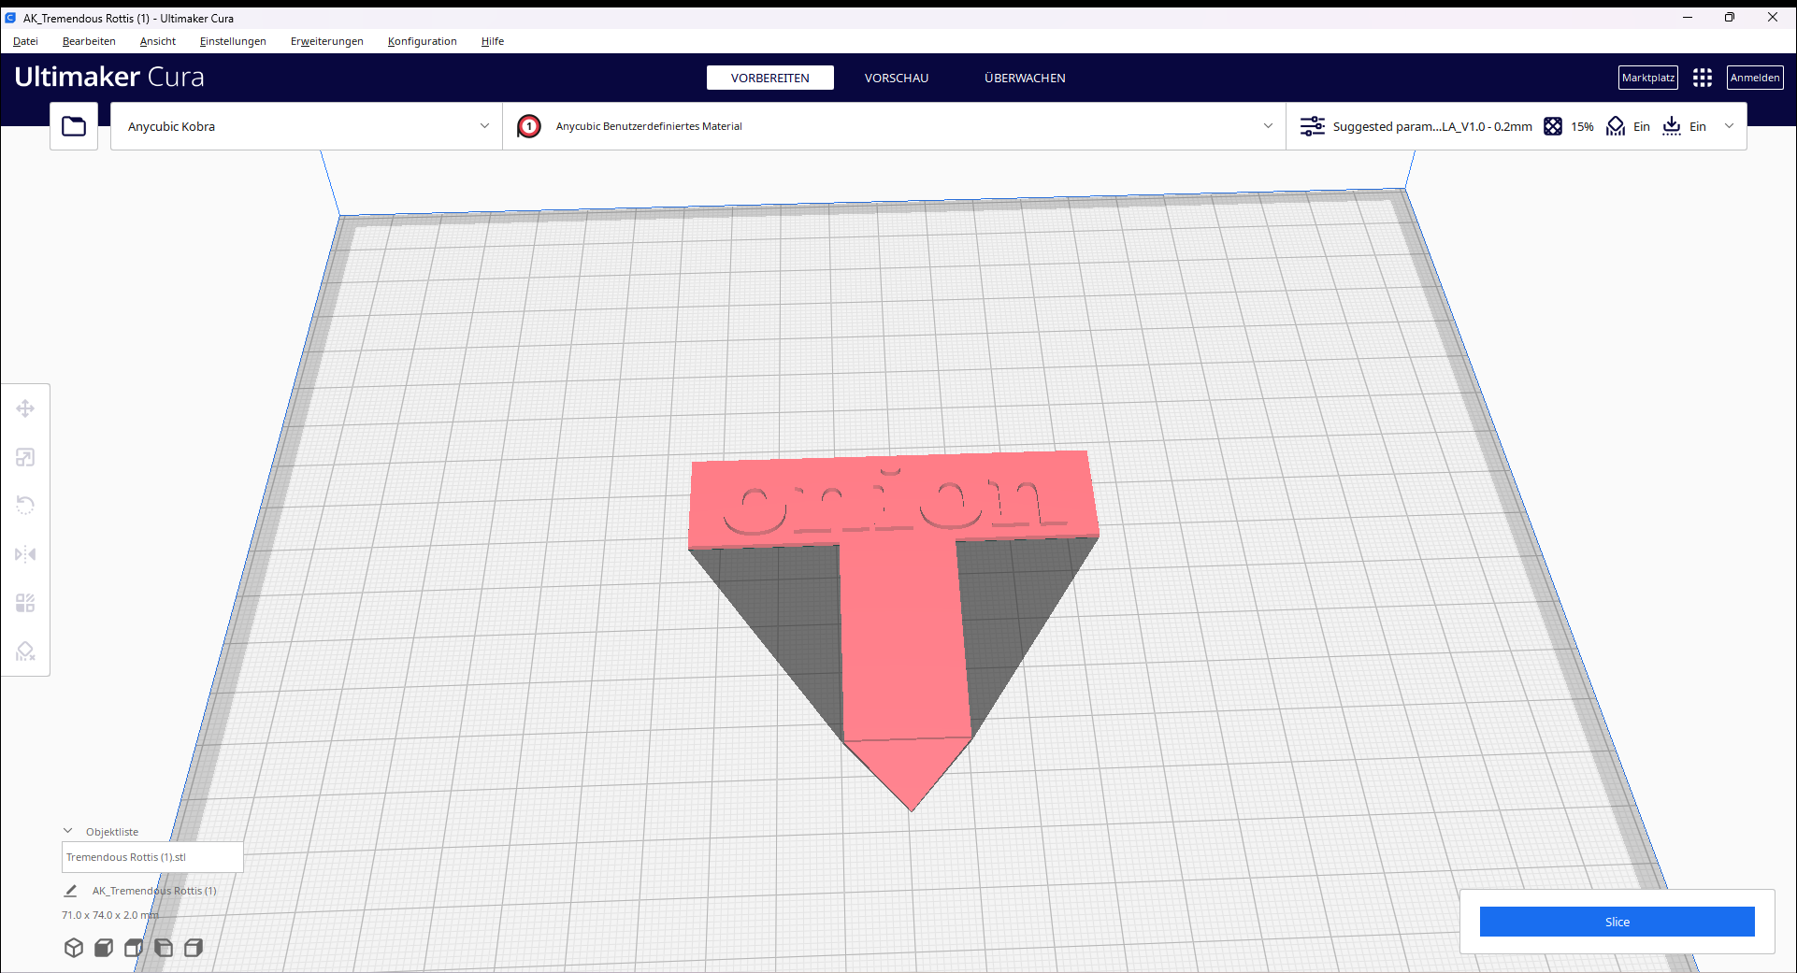Switch to 3D perspective view cube icon
The width and height of the screenshot is (1797, 973).
tap(74, 948)
